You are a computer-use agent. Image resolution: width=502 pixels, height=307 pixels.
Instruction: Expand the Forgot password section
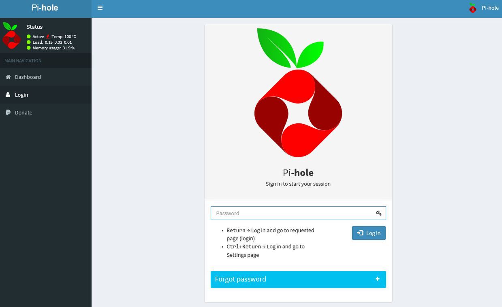(x=298, y=279)
